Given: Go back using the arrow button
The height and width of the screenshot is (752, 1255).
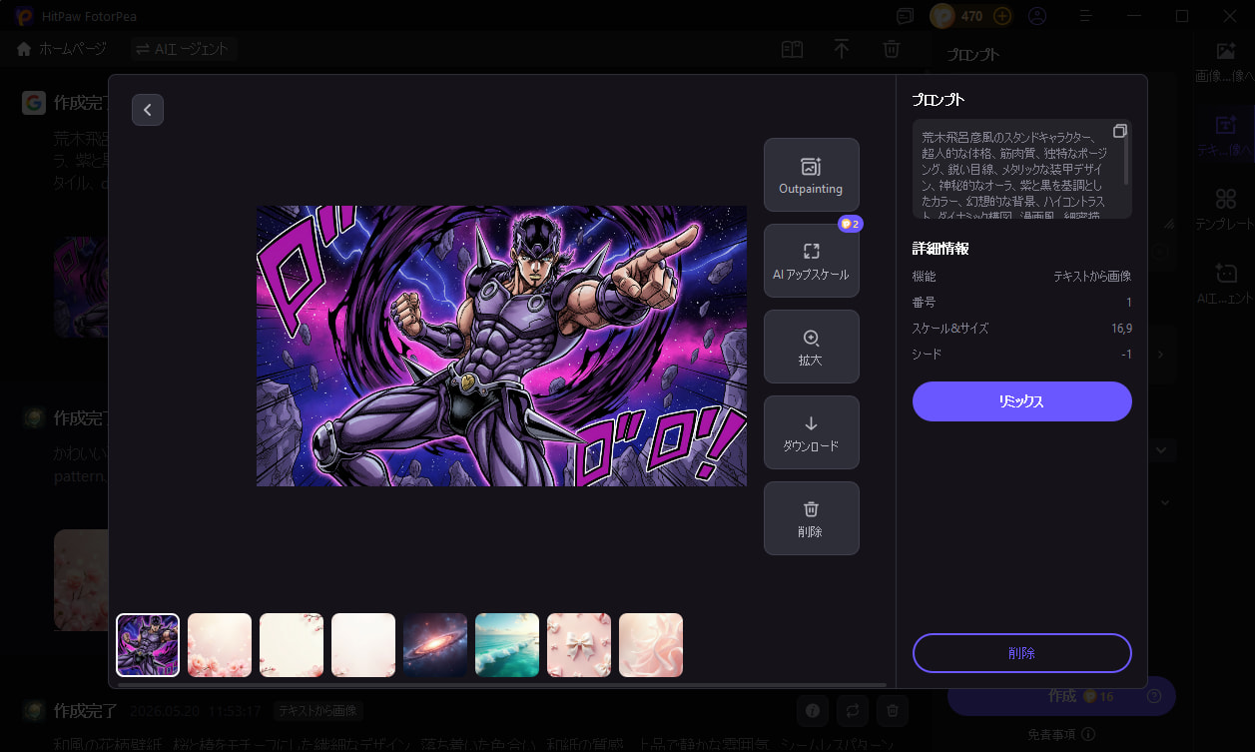Looking at the screenshot, I should 148,110.
